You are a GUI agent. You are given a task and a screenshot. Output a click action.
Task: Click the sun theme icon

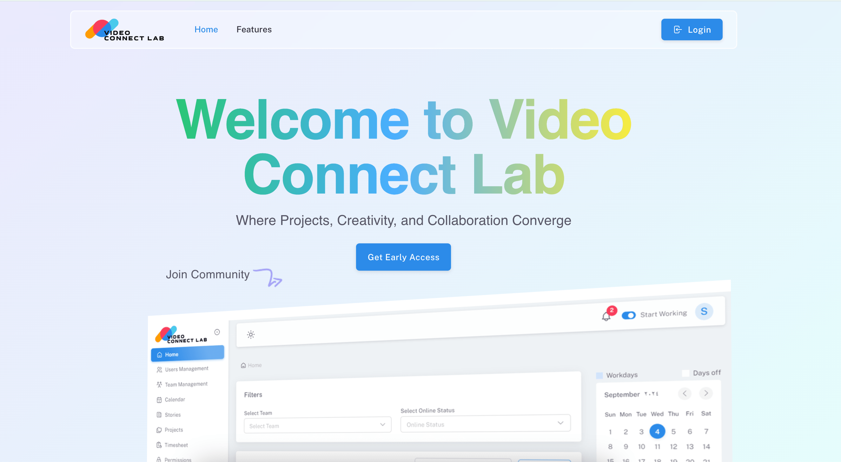pos(250,334)
